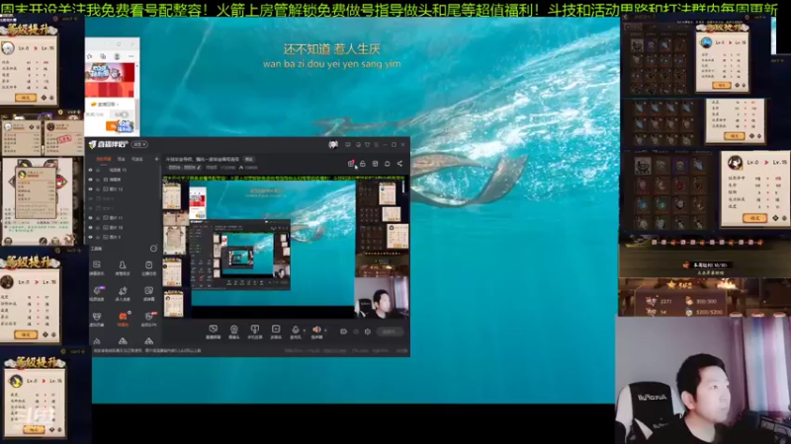The width and height of the screenshot is (791, 444).
Task: Open the toolbox tool with purple badge
Action: point(97,292)
